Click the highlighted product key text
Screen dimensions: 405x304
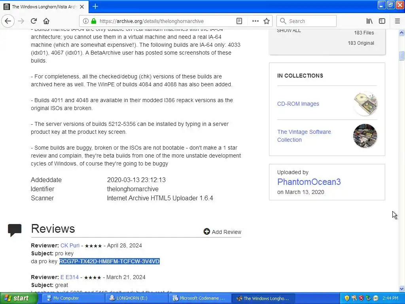click(110, 261)
